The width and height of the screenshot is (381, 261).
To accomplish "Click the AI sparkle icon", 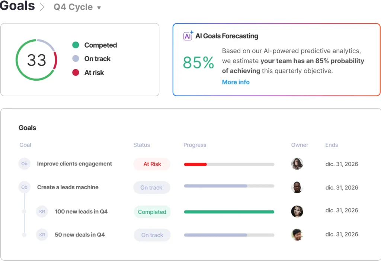I will coord(188,36).
